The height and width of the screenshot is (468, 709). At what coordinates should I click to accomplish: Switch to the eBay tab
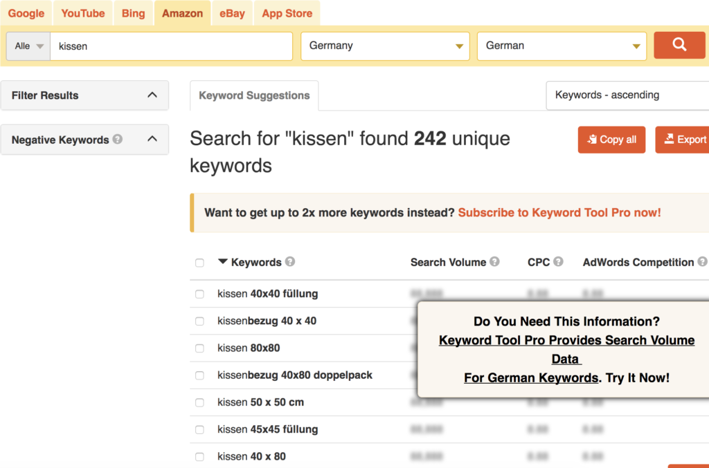click(x=233, y=14)
